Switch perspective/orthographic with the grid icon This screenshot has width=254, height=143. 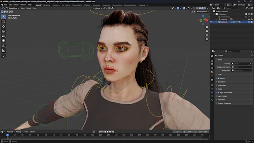click(x=207, y=39)
